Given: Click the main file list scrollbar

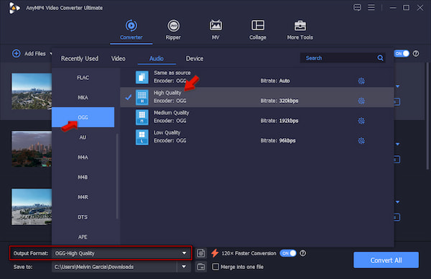Looking at the screenshot, I should click(427, 116).
